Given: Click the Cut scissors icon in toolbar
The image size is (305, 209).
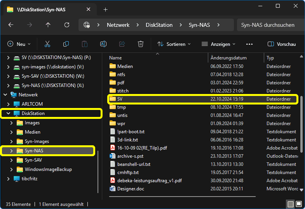Looking at the screenshot, I should point(47,44).
